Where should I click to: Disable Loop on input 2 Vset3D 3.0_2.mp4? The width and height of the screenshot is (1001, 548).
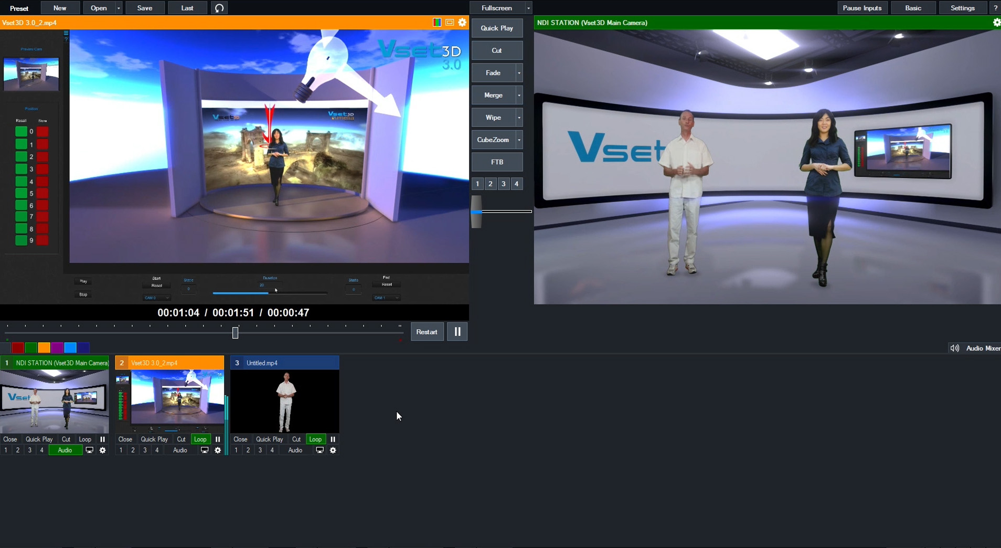click(200, 439)
